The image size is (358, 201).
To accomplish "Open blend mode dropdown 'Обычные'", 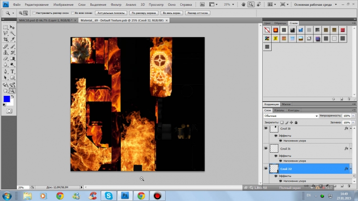I will pos(291,116).
